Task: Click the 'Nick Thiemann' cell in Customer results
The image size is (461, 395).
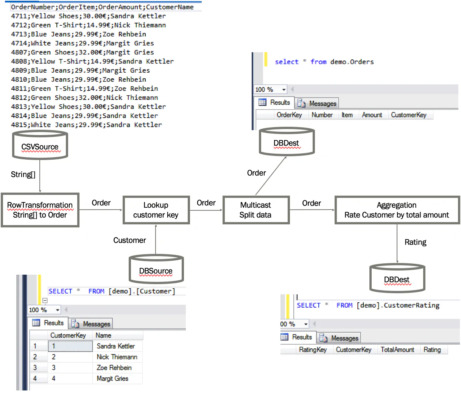Action: (117, 357)
